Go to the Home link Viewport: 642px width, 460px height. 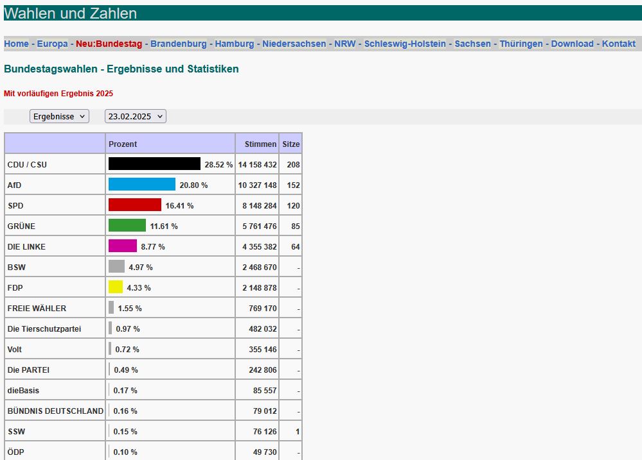[x=16, y=44]
